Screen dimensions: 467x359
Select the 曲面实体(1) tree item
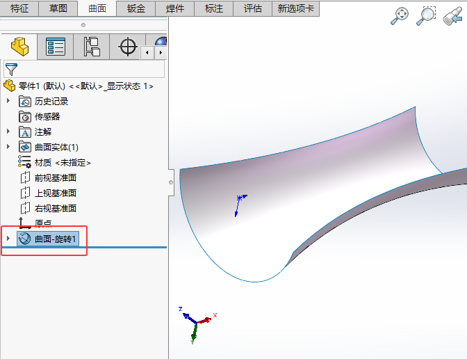pyautogui.click(x=56, y=147)
